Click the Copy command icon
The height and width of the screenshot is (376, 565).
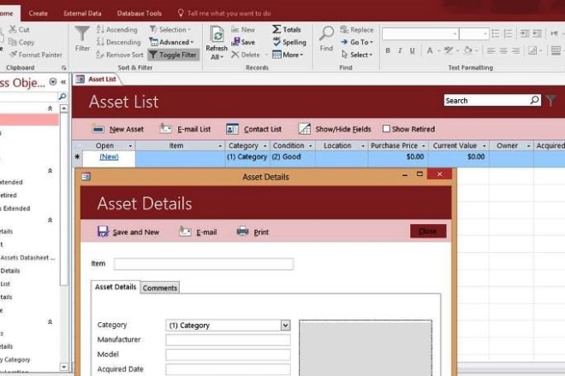click(12, 42)
